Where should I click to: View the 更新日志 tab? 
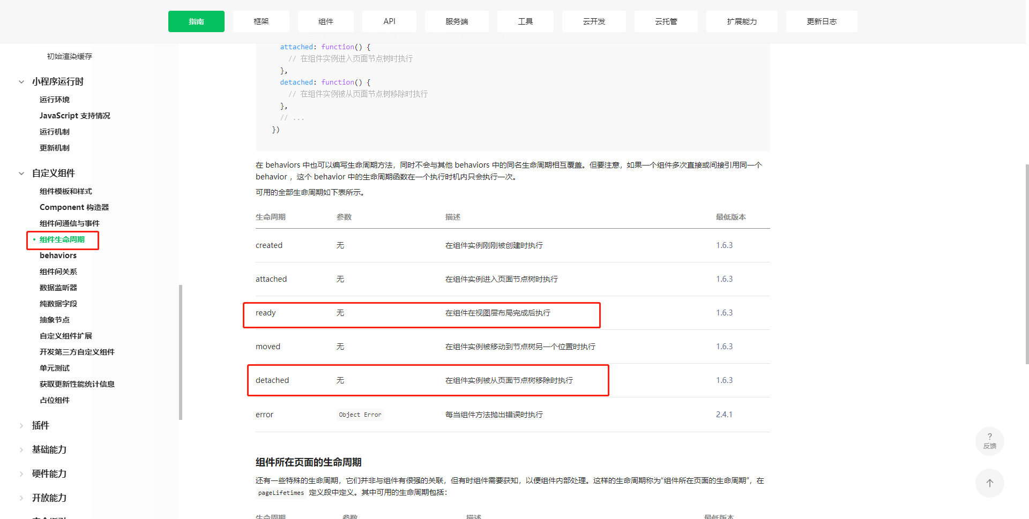[822, 21]
